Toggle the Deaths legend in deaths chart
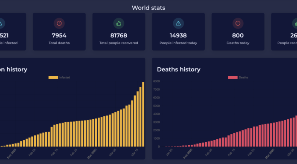The width and height of the screenshot is (297, 164). point(238,78)
